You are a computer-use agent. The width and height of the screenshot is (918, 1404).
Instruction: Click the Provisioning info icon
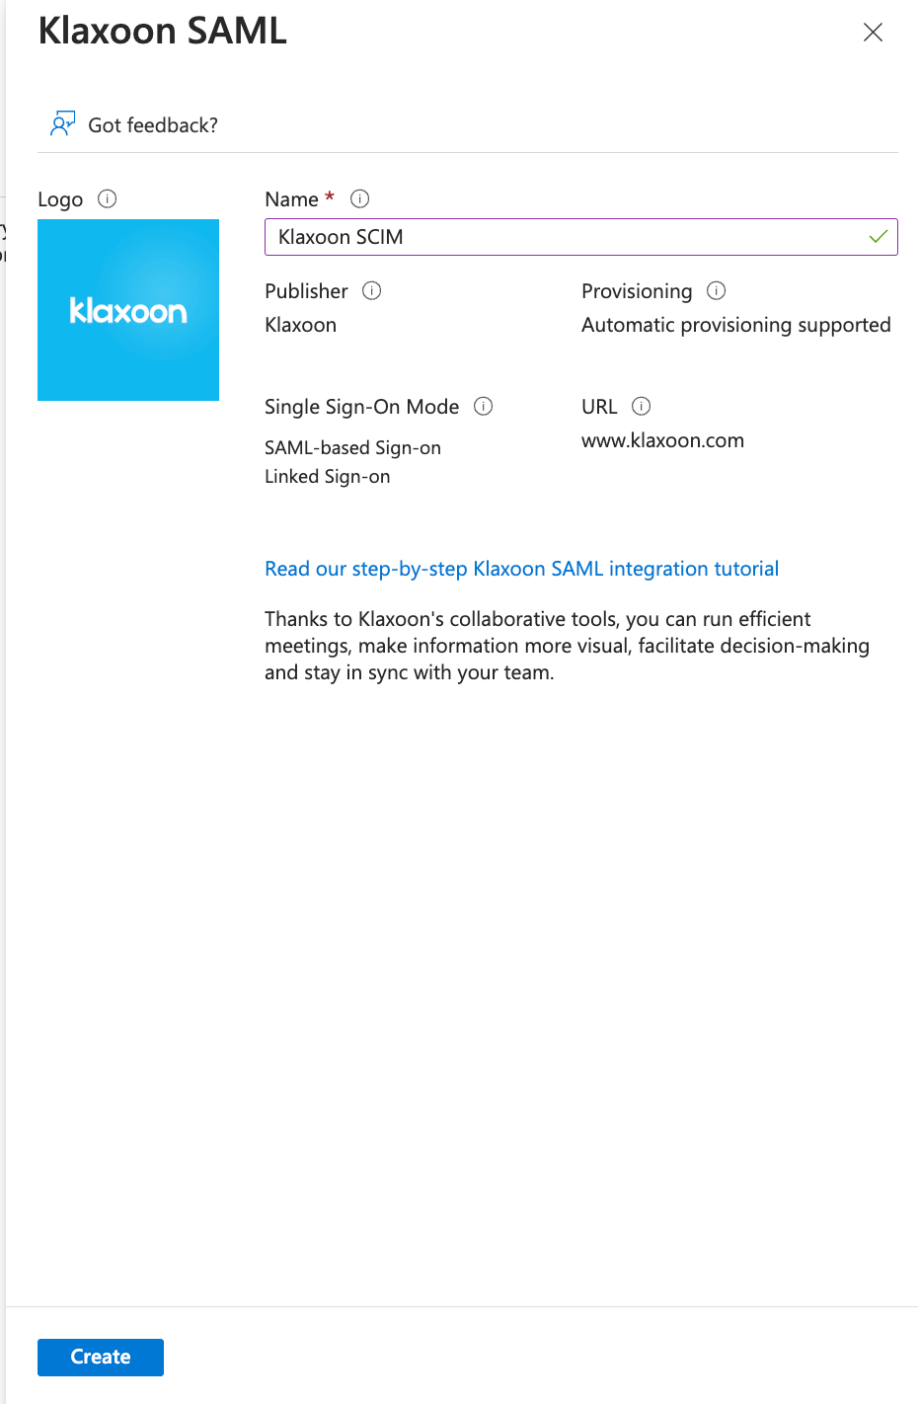(717, 290)
